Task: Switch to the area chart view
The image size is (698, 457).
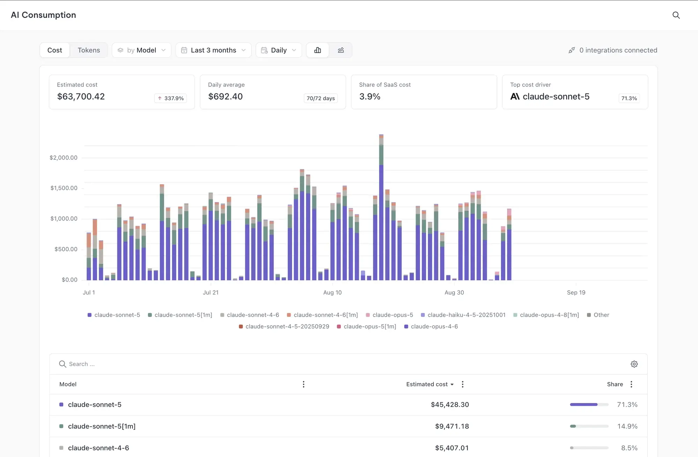Action: (x=341, y=50)
